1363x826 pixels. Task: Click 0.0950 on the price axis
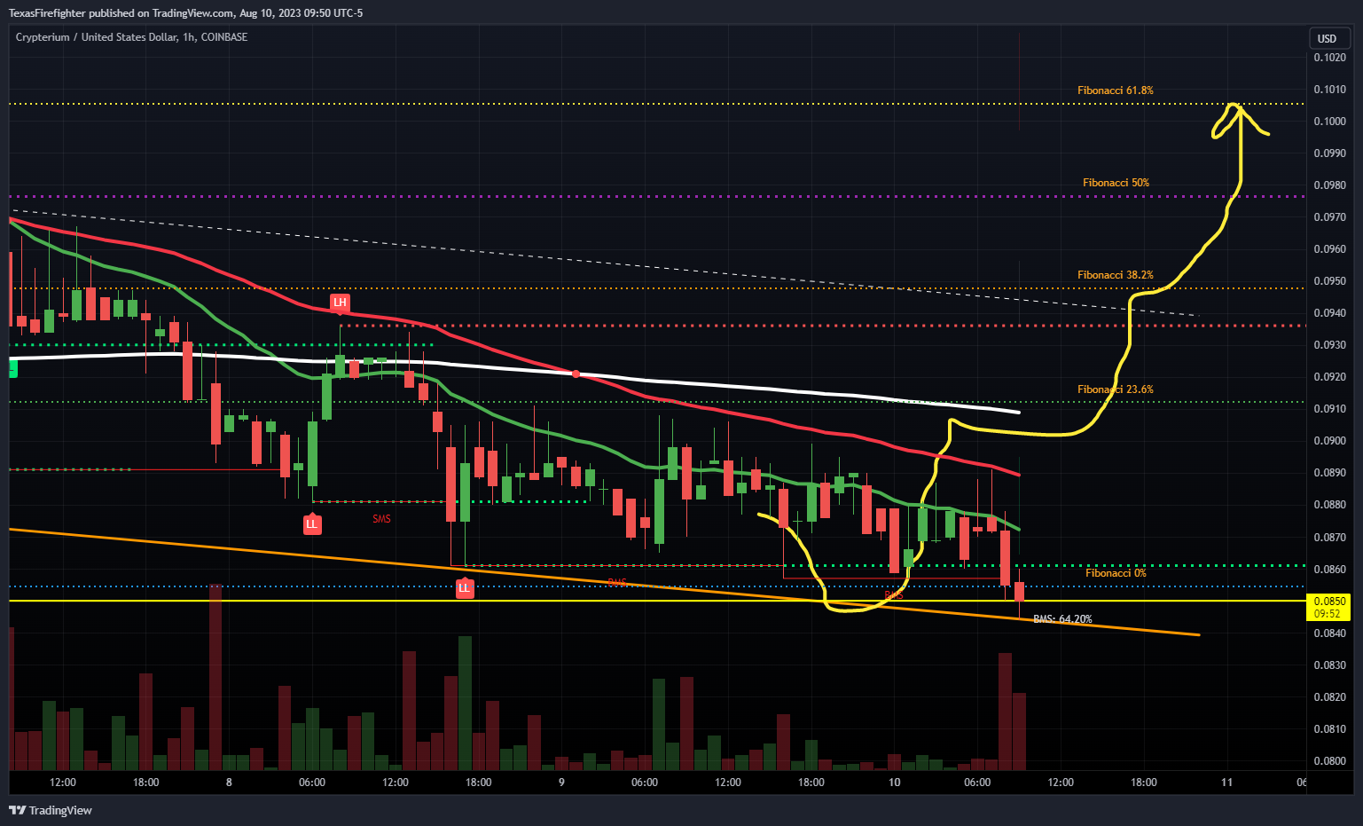(1329, 281)
